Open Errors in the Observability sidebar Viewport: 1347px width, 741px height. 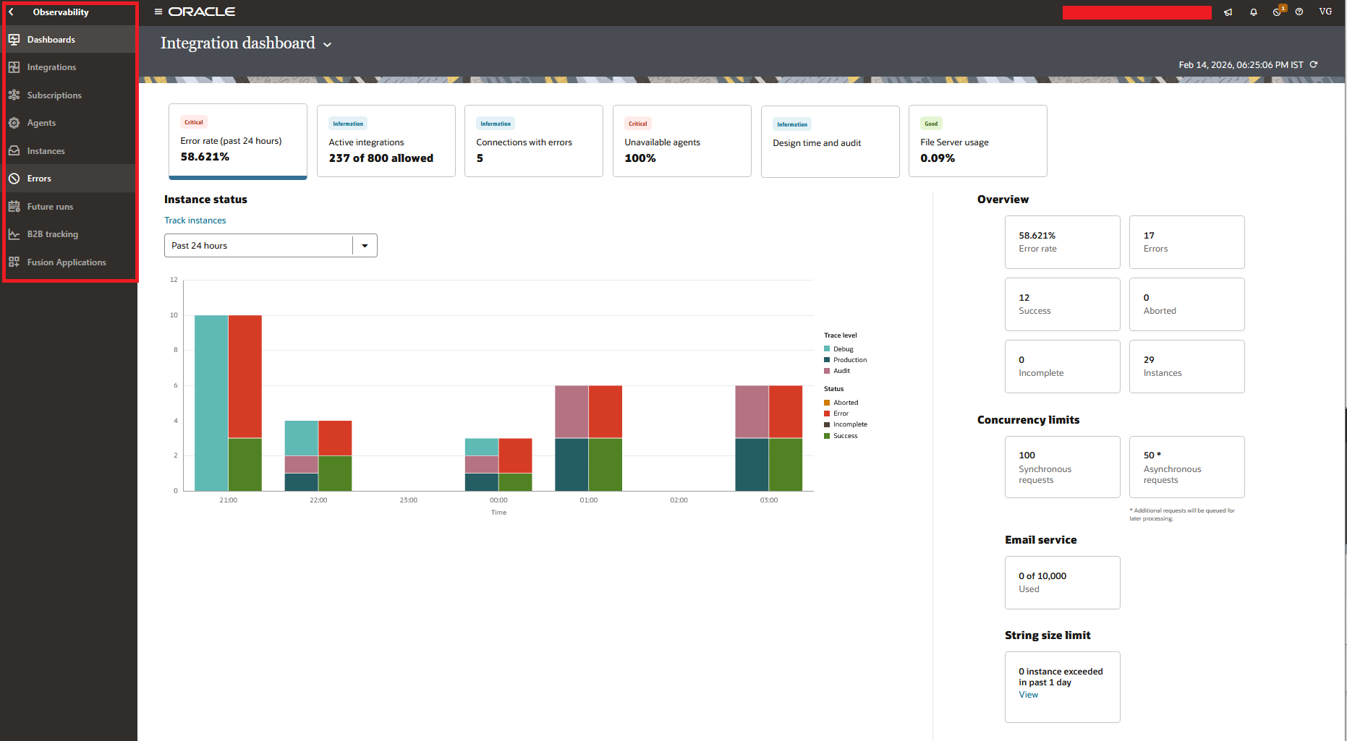[x=39, y=179]
